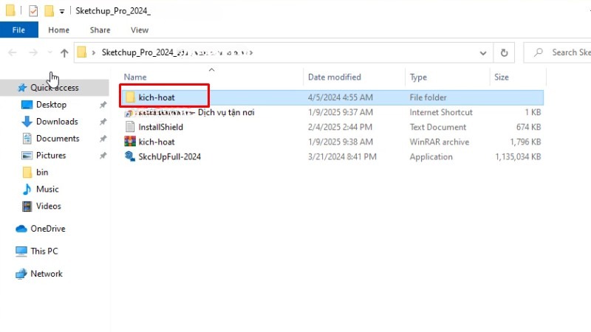
Task: Click the Back navigation arrow
Action: click(13, 52)
